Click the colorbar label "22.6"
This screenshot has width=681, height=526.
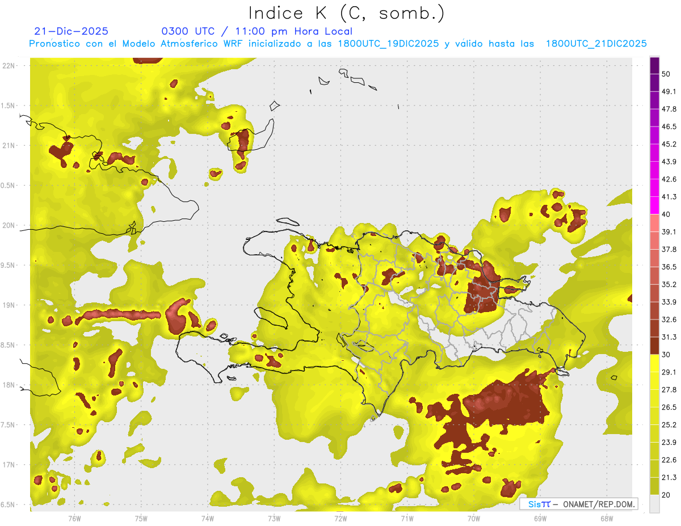click(x=669, y=460)
